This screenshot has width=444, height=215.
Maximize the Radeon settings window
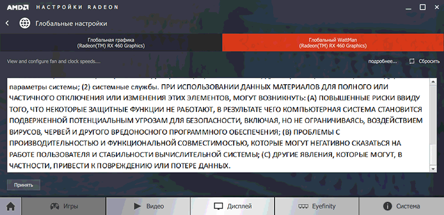coord(422,7)
